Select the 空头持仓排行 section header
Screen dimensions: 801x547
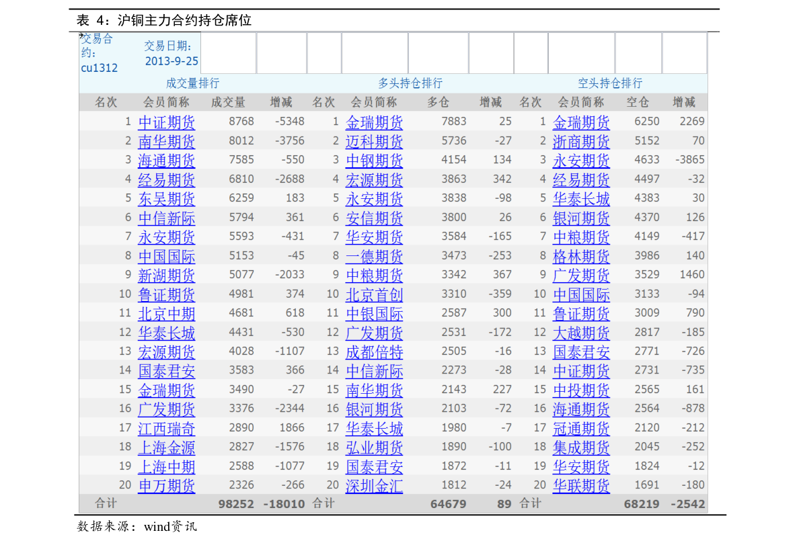(610, 83)
